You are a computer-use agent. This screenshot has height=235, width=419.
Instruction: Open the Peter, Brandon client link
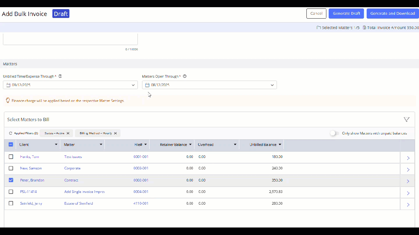pyautogui.click(x=32, y=180)
